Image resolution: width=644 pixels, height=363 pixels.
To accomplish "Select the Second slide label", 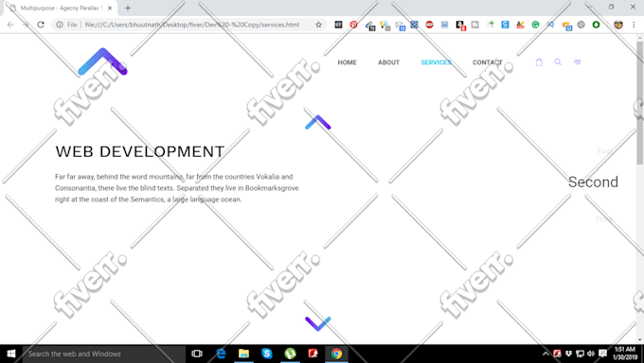I will [x=593, y=181].
